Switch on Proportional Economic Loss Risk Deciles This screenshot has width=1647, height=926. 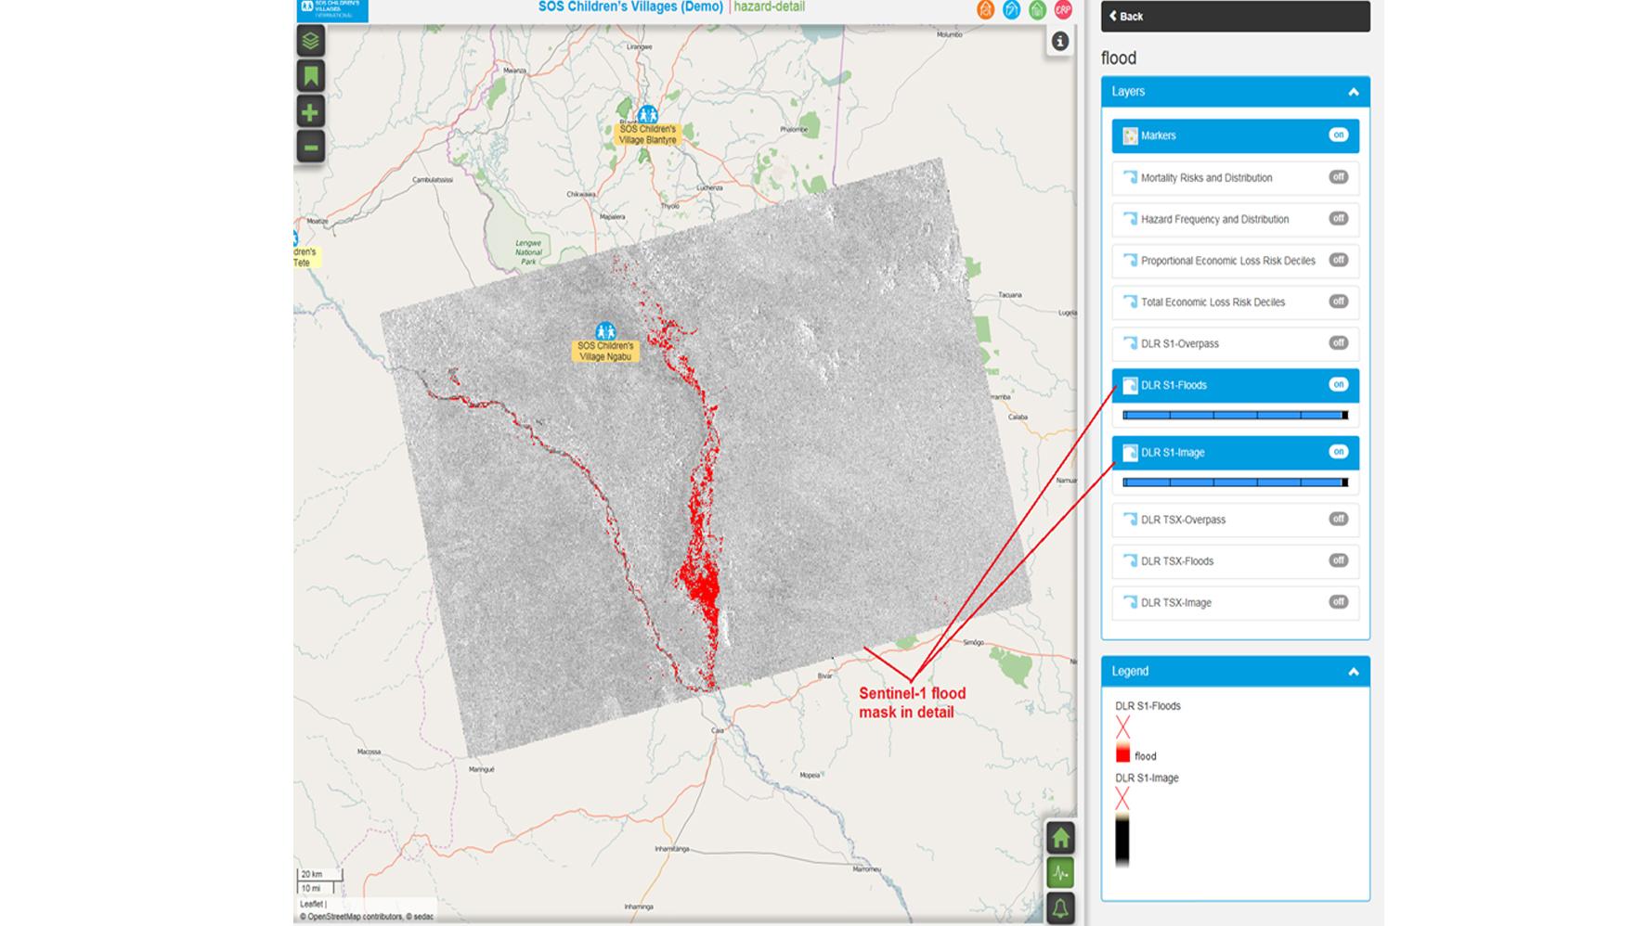tap(1338, 260)
